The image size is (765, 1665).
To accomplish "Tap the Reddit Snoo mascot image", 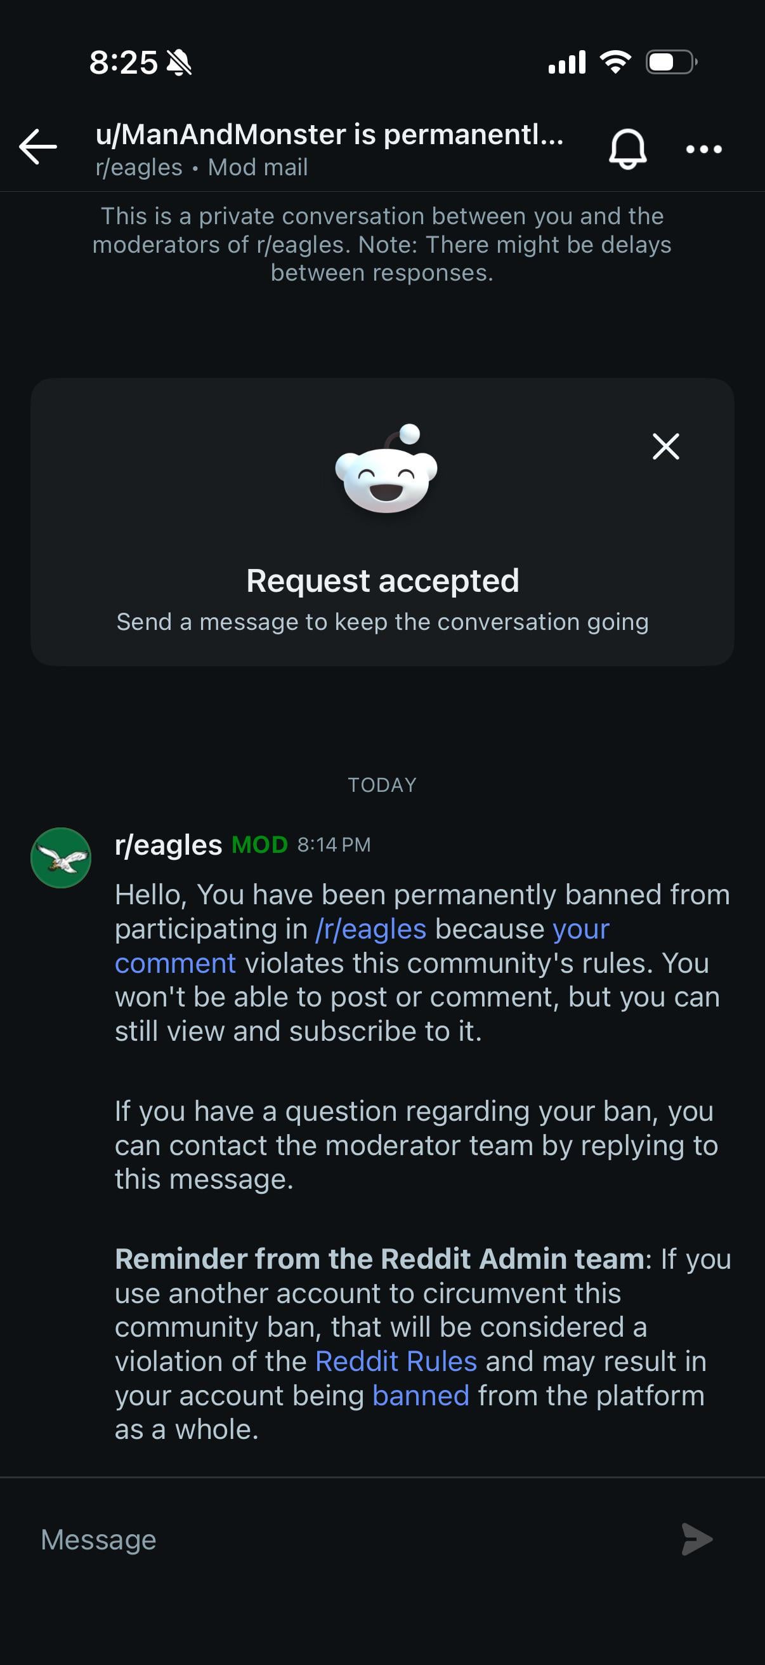I will [386, 469].
